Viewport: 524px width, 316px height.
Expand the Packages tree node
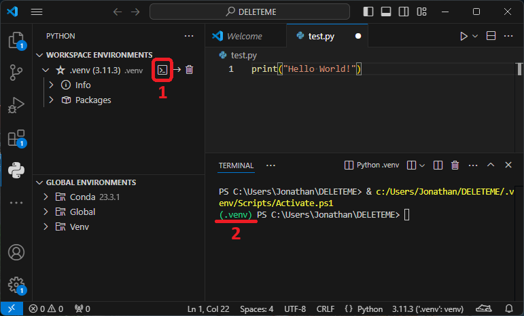[52, 100]
